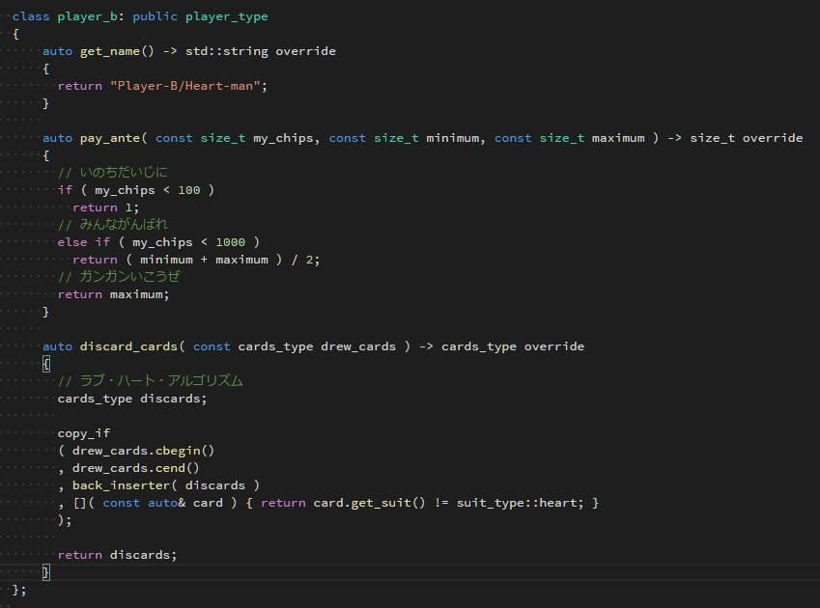Click the number 100 in the if condition
The width and height of the screenshot is (820, 608).
(188, 190)
